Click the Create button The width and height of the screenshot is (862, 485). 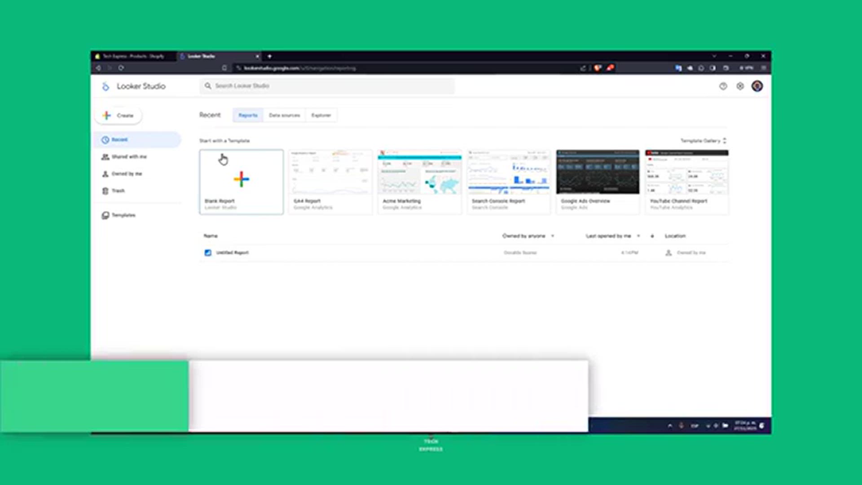tap(119, 115)
